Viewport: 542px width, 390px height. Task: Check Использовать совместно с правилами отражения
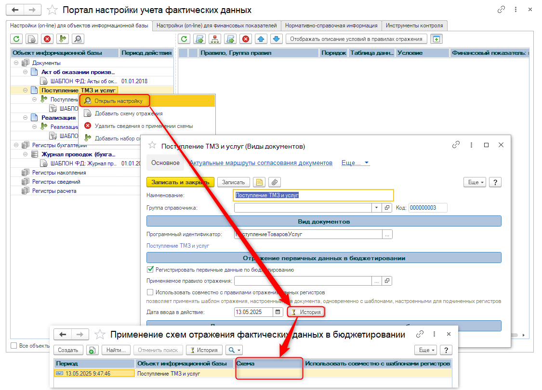click(150, 292)
